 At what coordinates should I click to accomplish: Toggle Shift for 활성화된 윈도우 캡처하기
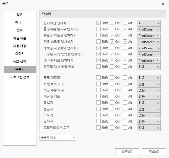[x=99, y=29]
